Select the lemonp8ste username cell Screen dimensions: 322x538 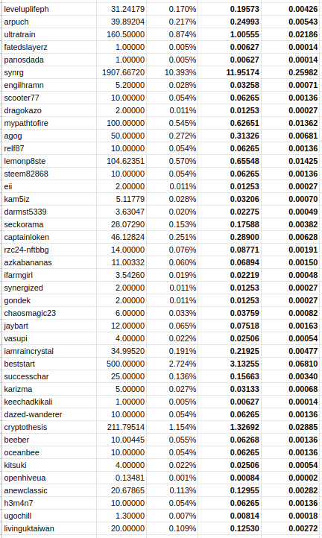tap(49, 161)
